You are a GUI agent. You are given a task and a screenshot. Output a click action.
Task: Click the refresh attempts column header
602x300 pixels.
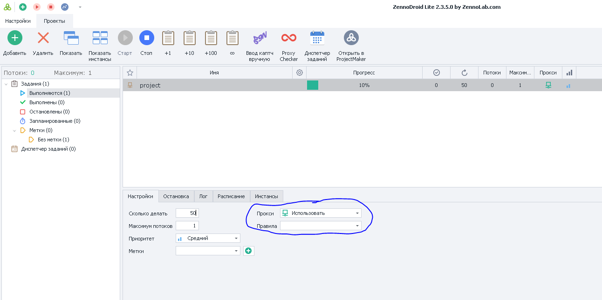(x=464, y=73)
